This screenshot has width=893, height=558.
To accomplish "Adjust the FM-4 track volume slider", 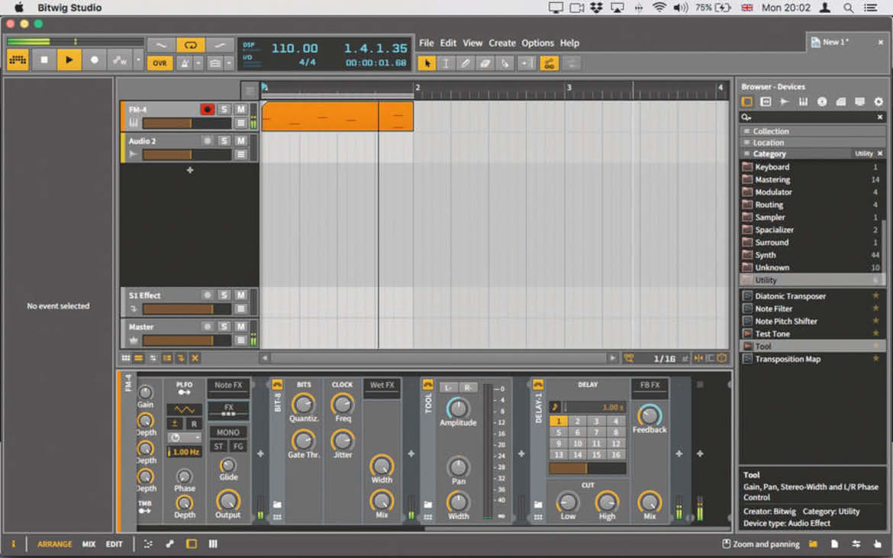I will 186,124.
